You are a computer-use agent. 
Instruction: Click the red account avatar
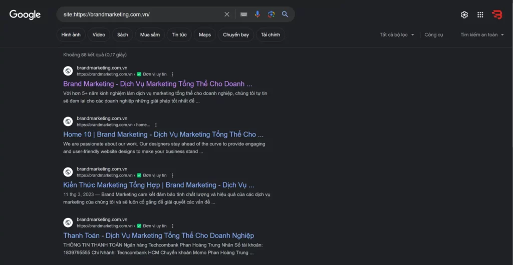497,15
